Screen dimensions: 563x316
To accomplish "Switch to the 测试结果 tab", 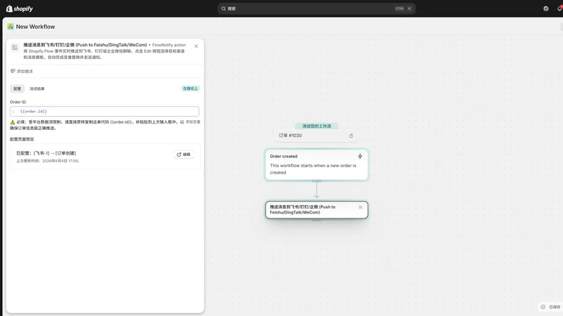I will click(x=37, y=88).
